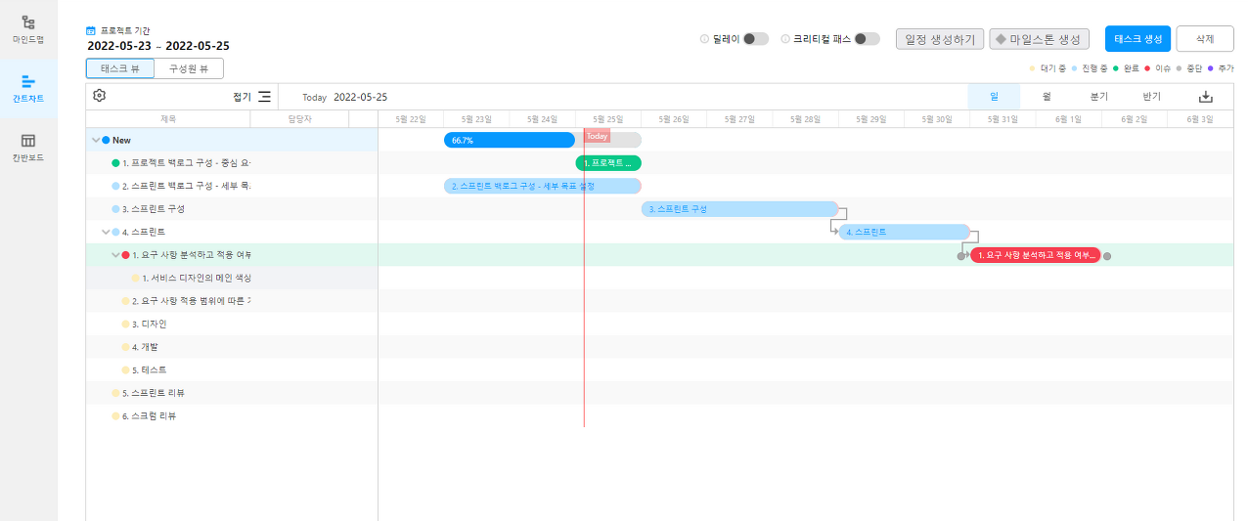Click the 4. 스프린트 Gantt bar
The image size is (1248, 521).
coord(905,233)
